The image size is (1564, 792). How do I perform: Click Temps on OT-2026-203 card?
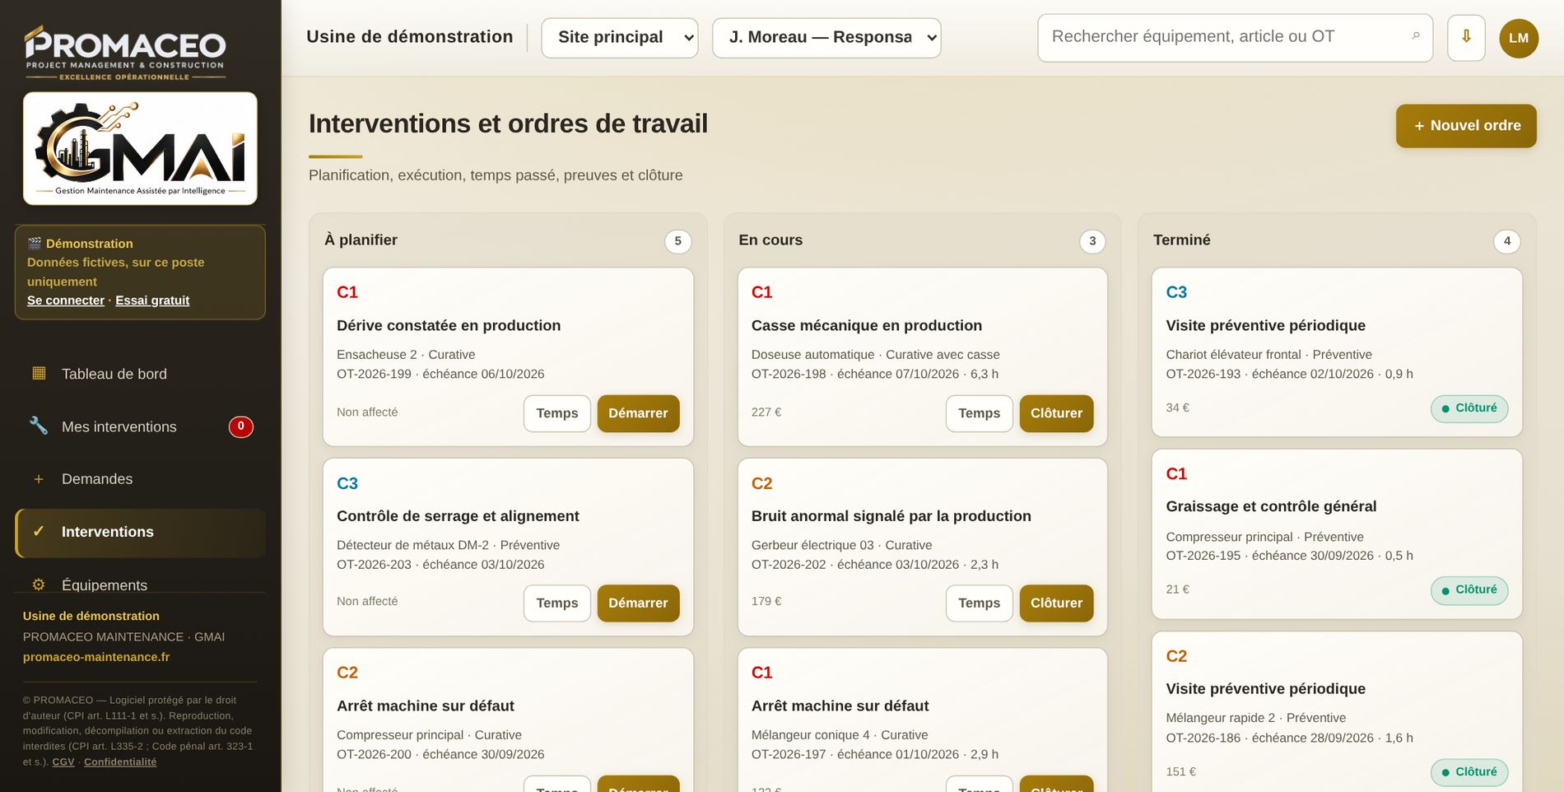click(x=557, y=603)
